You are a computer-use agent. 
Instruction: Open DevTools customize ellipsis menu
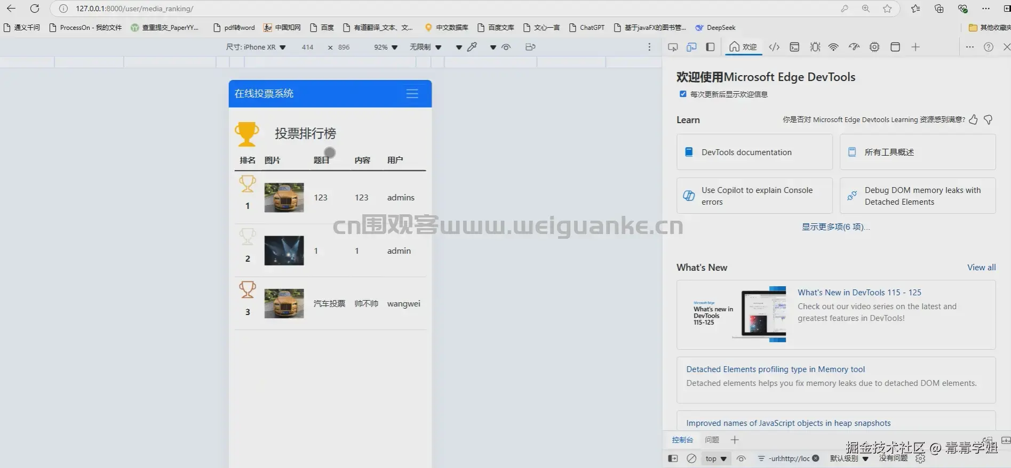(x=970, y=47)
